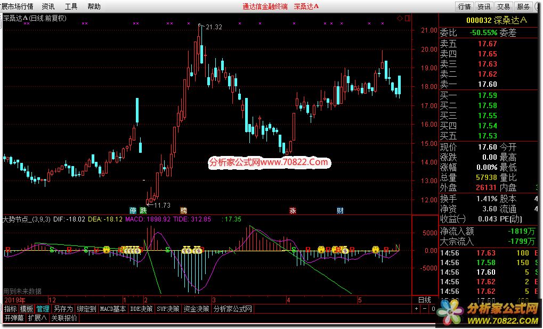Open the 展市场行情 menu
543x329 pixels.
(17, 6)
